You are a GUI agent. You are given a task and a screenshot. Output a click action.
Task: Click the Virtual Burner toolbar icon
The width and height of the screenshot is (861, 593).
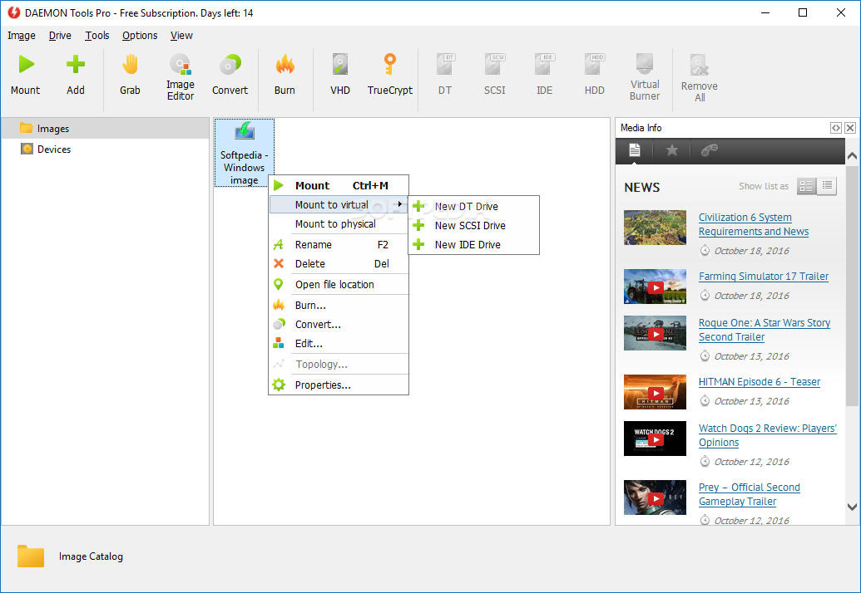point(645,76)
